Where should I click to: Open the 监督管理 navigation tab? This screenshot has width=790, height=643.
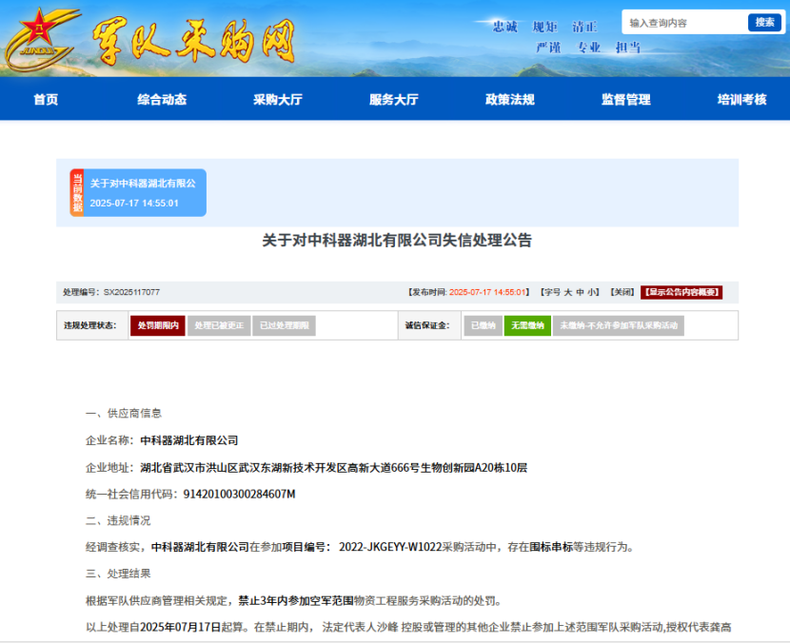pyautogui.click(x=625, y=99)
